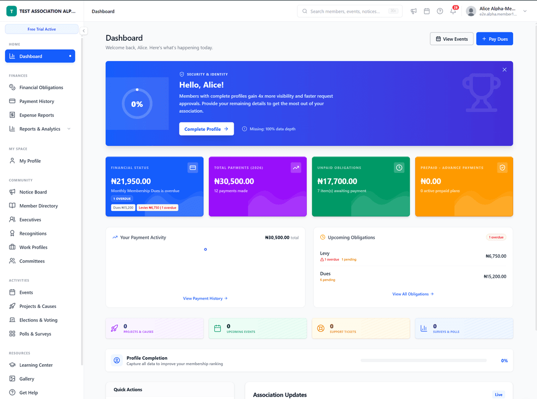
Task: Click the Dues ₦15,200 tag
Action: [x=123, y=208]
